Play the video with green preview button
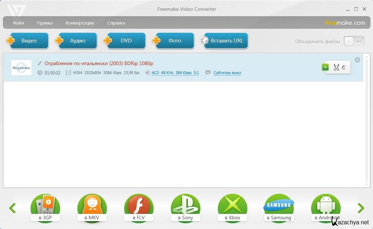This screenshot has height=229, width=373. [x=325, y=67]
